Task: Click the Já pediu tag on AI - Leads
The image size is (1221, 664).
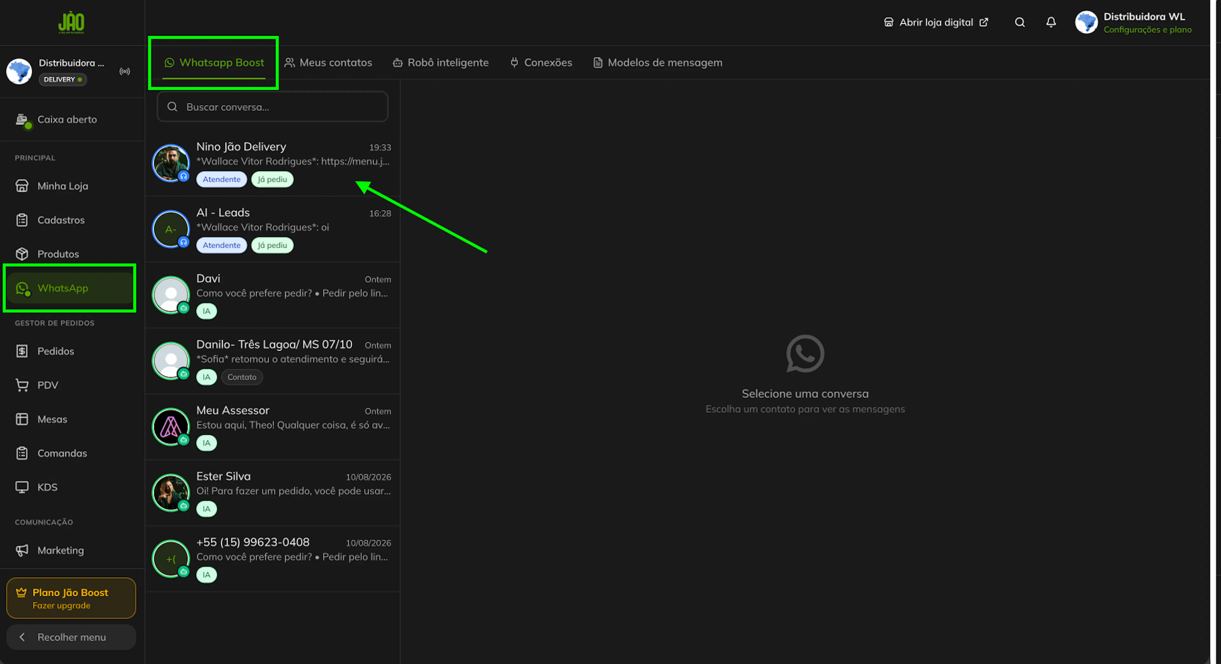Action: [x=272, y=245]
